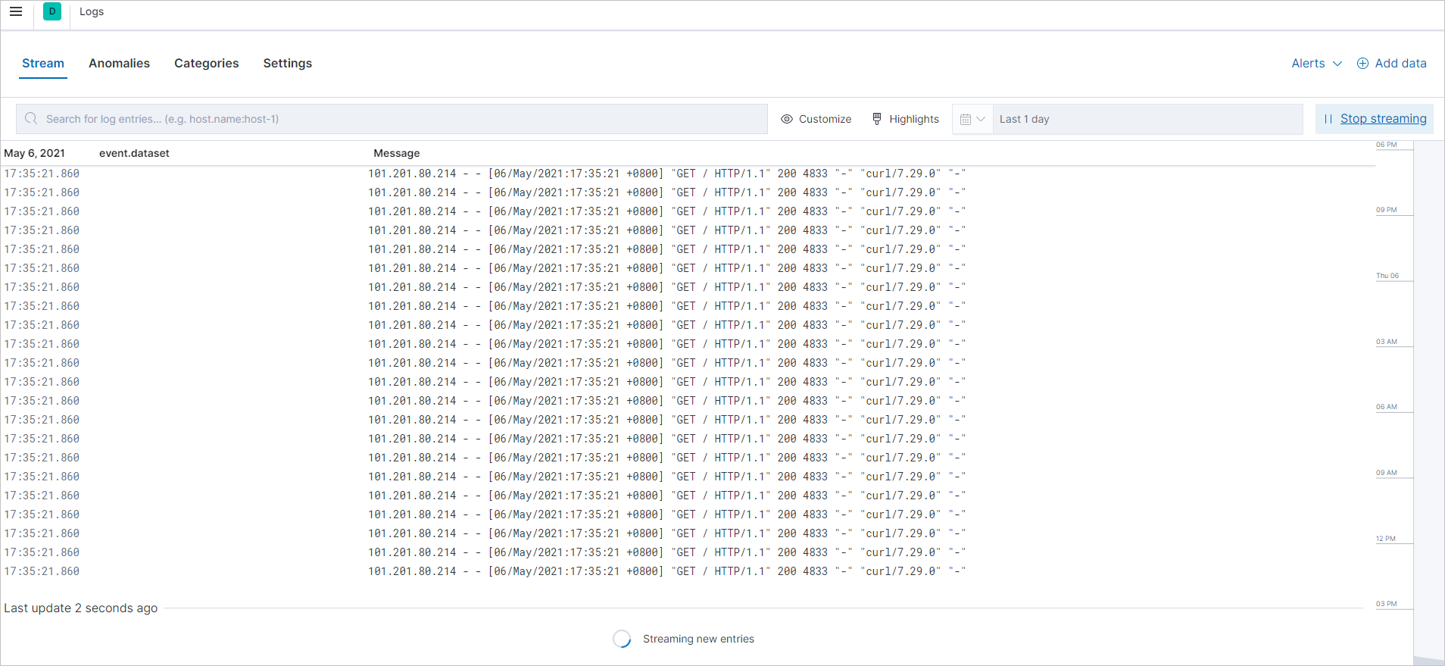
Task: Open the Settings tab
Action: click(288, 64)
